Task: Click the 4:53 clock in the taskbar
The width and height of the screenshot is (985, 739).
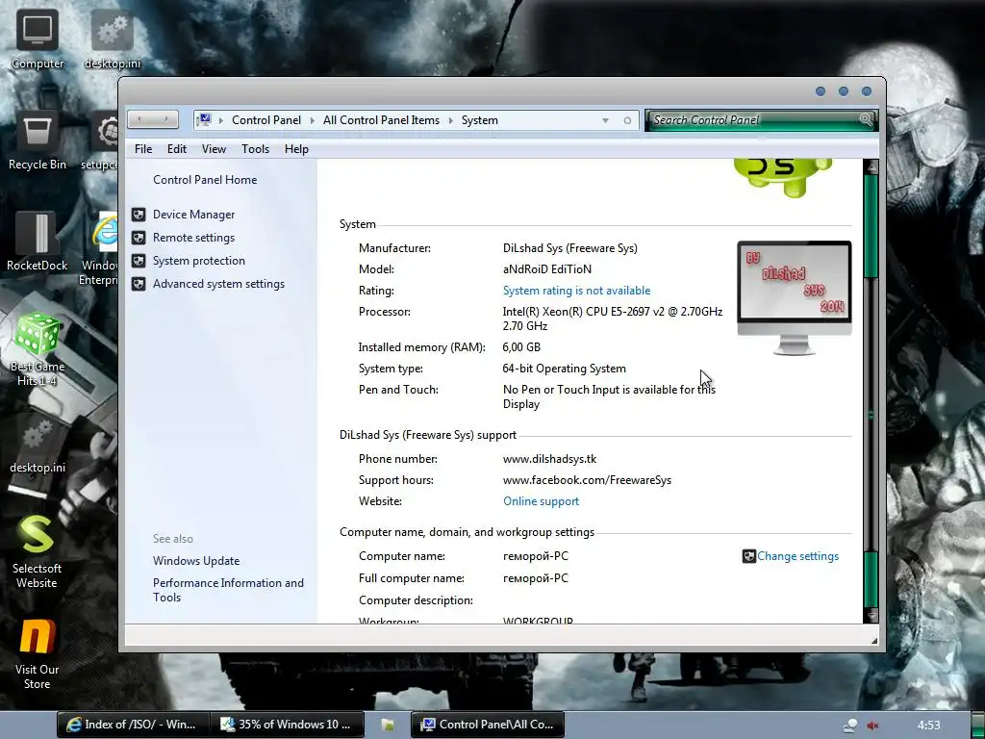Action: pyautogui.click(x=928, y=726)
